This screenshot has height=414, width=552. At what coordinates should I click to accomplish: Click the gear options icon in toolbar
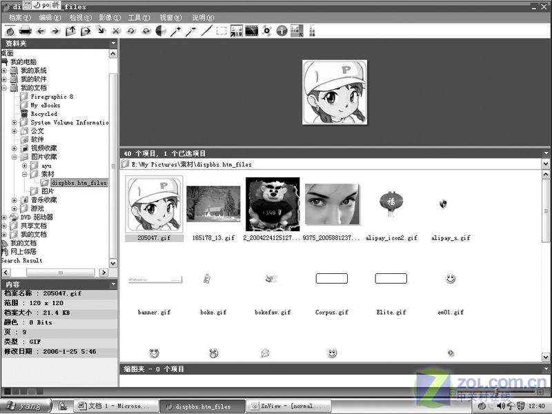click(267, 31)
